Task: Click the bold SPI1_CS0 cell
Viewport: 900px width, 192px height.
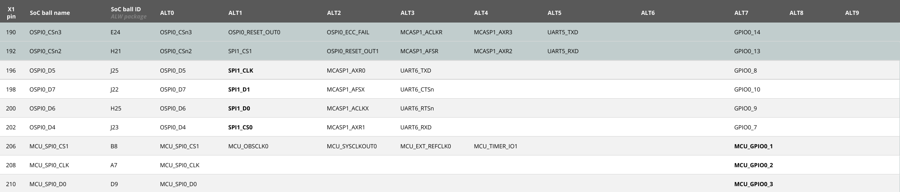Action: click(240, 127)
